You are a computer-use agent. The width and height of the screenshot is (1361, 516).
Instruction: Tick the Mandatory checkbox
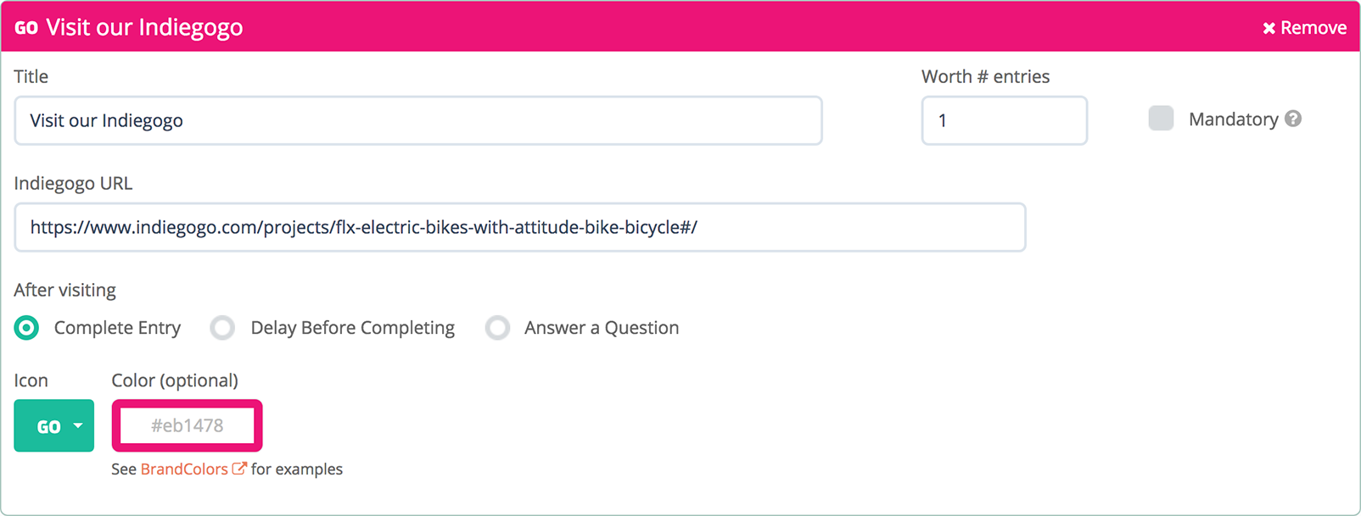click(1161, 119)
